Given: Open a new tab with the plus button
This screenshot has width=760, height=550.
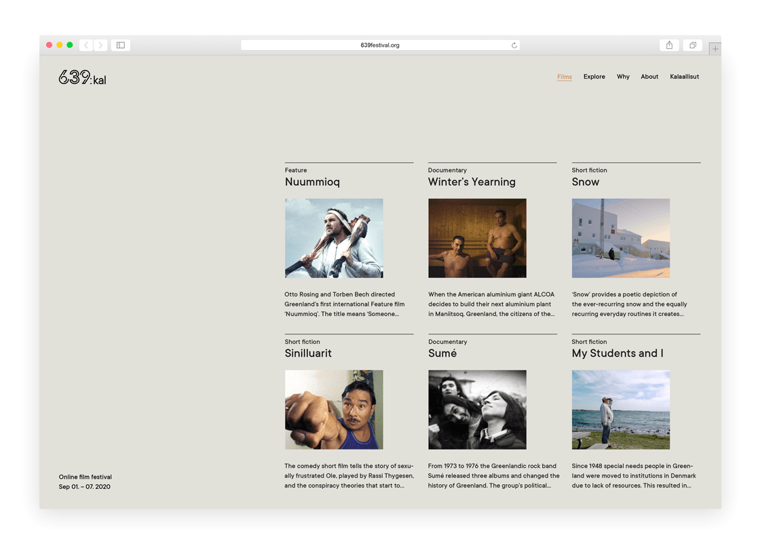Looking at the screenshot, I should (x=715, y=49).
